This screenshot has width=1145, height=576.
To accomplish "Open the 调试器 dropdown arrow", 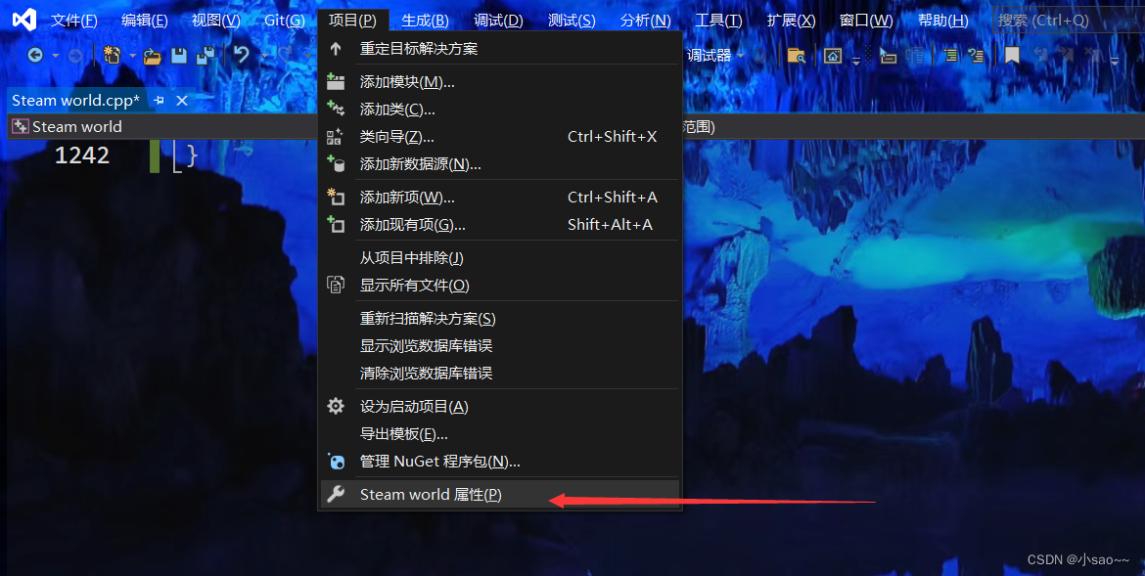I will (741, 56).
